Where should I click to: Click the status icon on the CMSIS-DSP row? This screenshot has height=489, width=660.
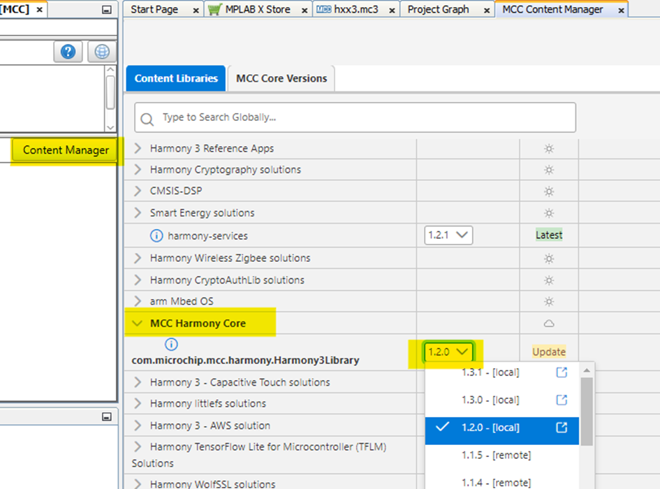pyautogui.click(x=549, y=191)
